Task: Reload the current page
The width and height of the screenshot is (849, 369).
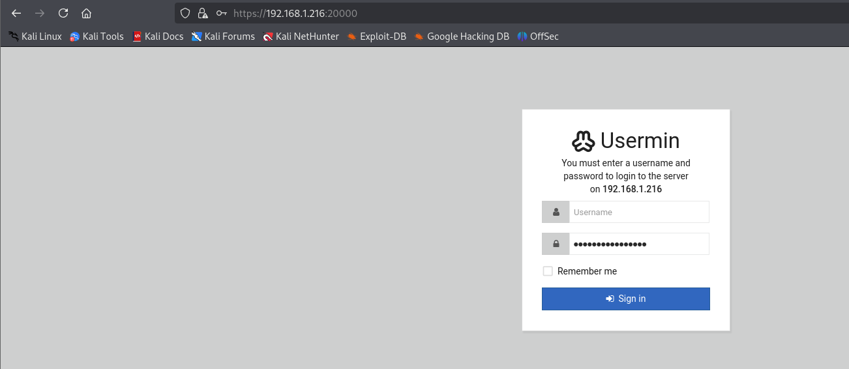Action: pyautogui.click(x=63, y=13)
